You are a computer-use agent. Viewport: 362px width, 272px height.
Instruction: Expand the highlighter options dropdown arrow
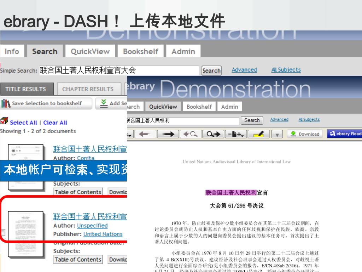[277, 134]
